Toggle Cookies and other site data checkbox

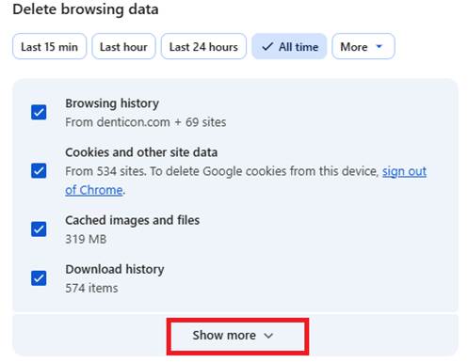tap(39, 171)
